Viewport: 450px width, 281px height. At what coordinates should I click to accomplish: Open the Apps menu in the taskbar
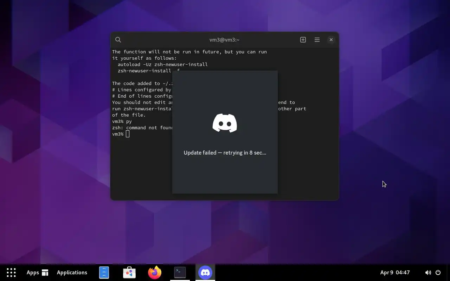pyautogui.click(x=33, y=273)
